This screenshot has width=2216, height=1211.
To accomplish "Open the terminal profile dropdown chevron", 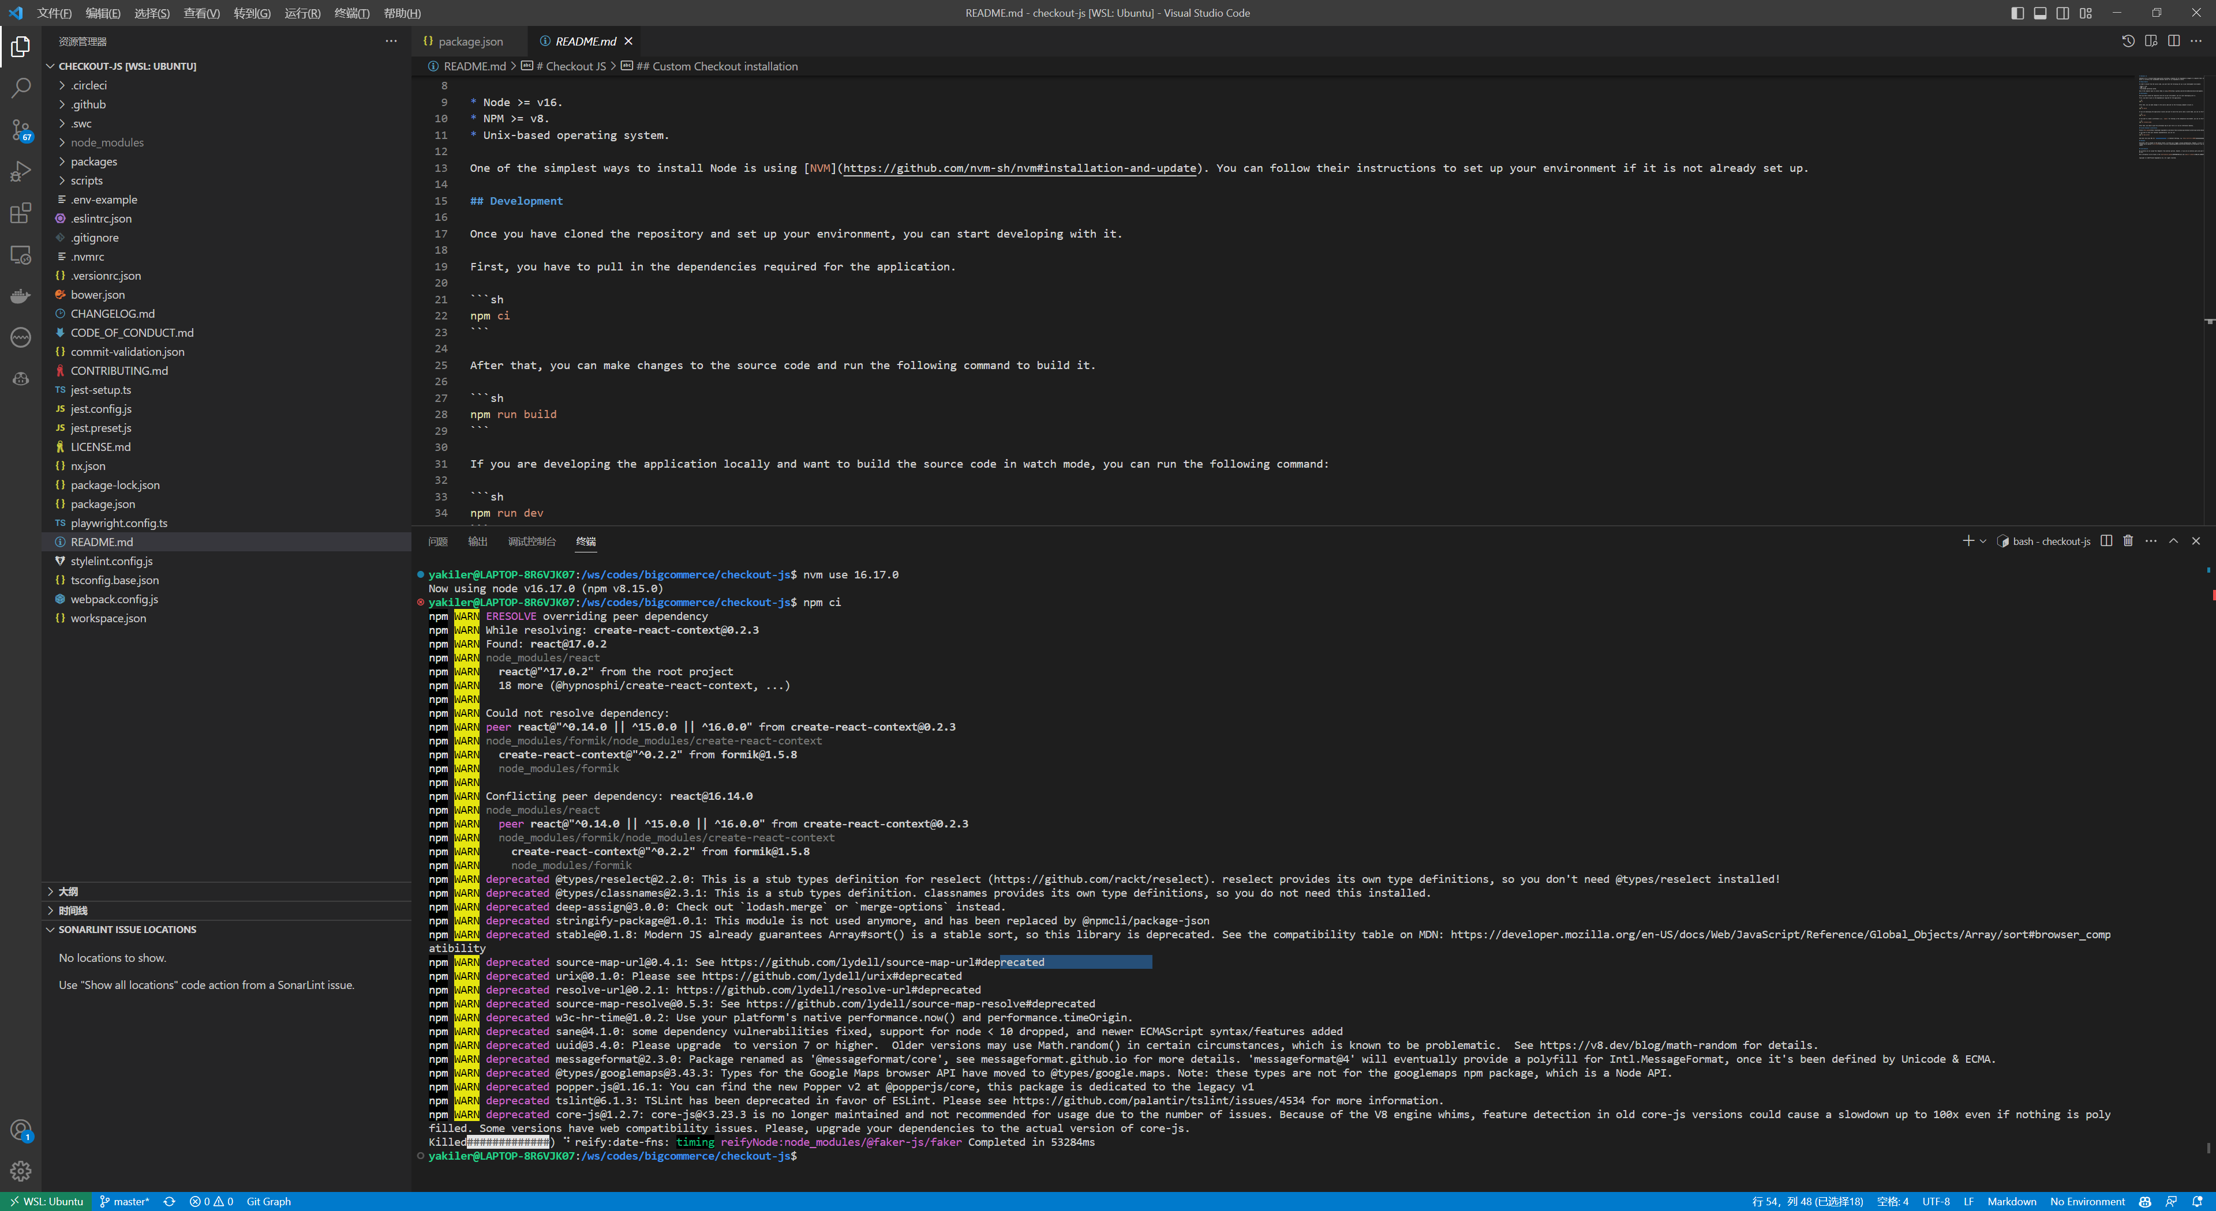I will tap(1984, 540).
